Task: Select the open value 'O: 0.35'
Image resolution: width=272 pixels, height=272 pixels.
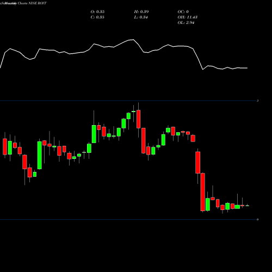Action: tap(97, 12)
